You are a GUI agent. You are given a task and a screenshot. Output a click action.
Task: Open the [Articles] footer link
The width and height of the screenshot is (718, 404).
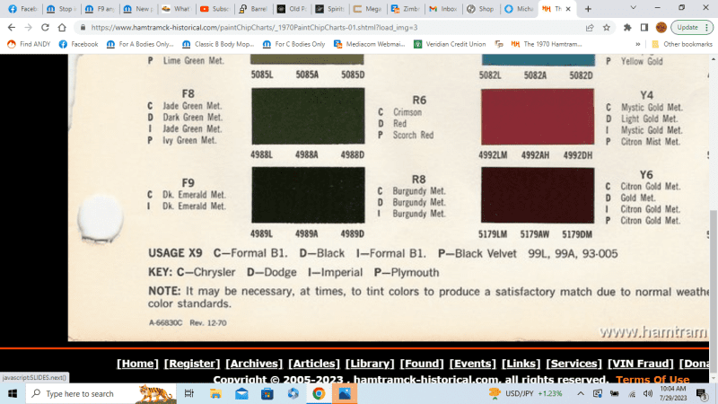tap(314, 364)
